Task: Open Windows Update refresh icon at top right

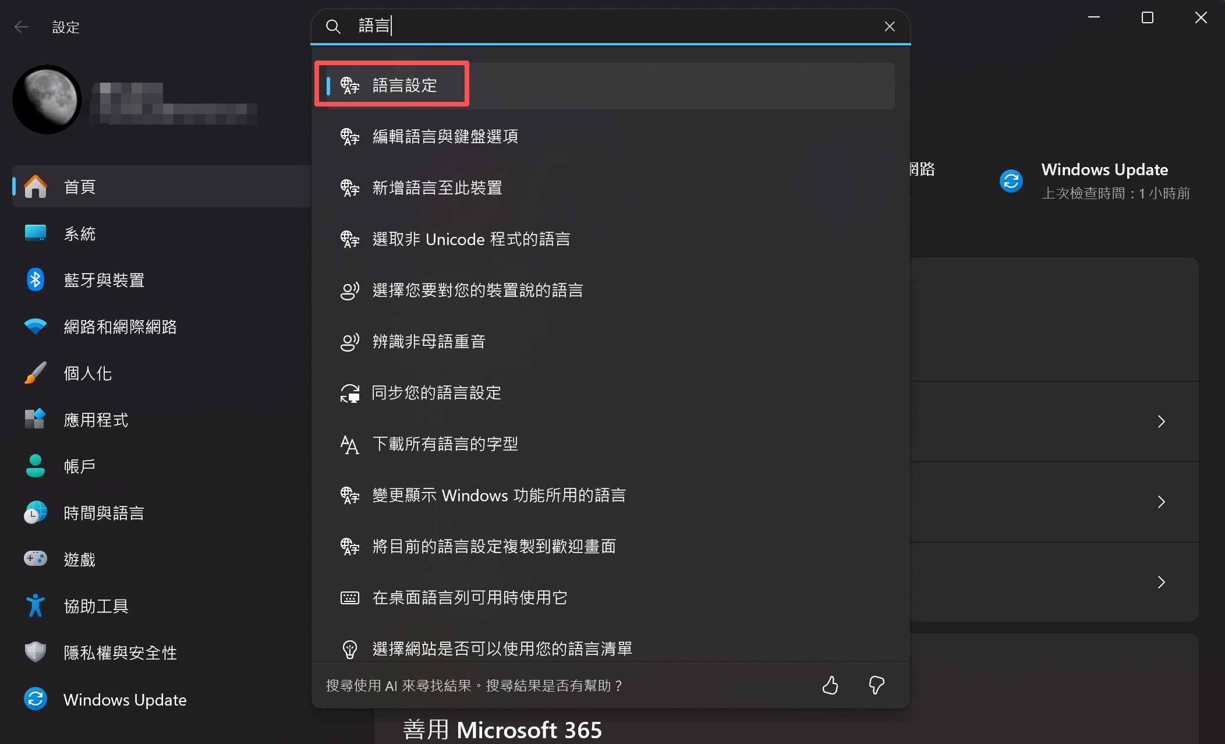Action: tap(1011, 181)
